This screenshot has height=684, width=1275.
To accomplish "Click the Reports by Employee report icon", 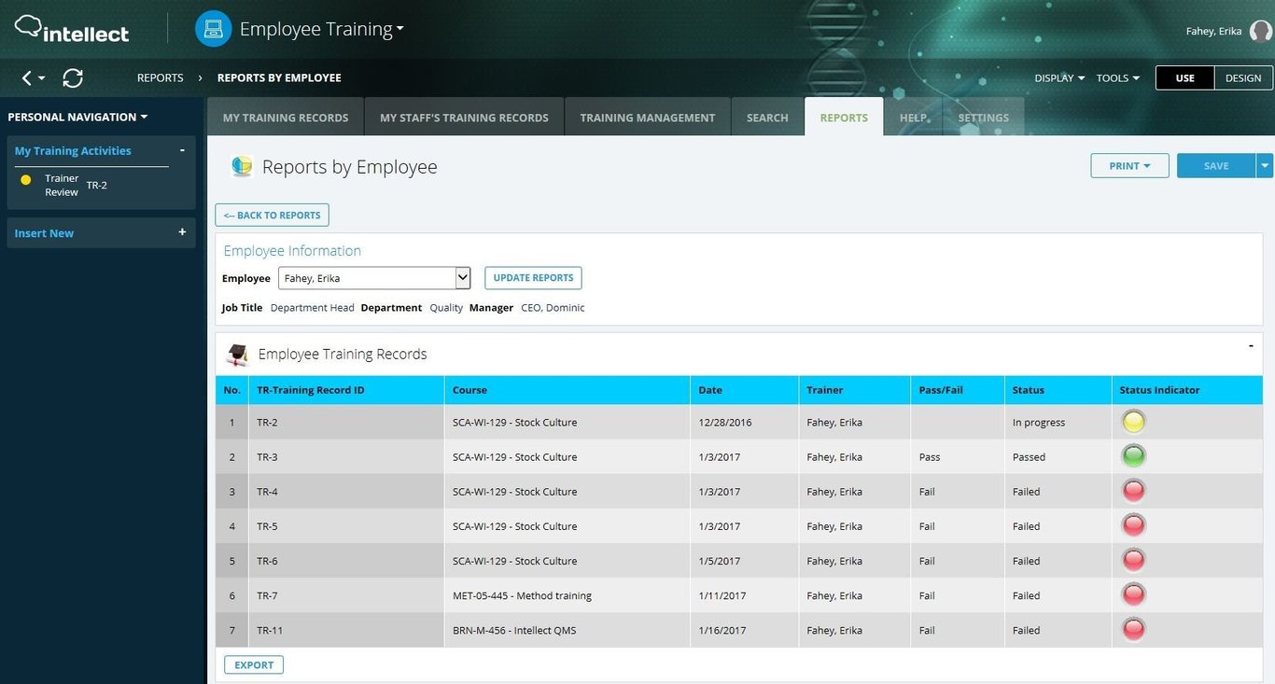I will [x=242, y=166].
